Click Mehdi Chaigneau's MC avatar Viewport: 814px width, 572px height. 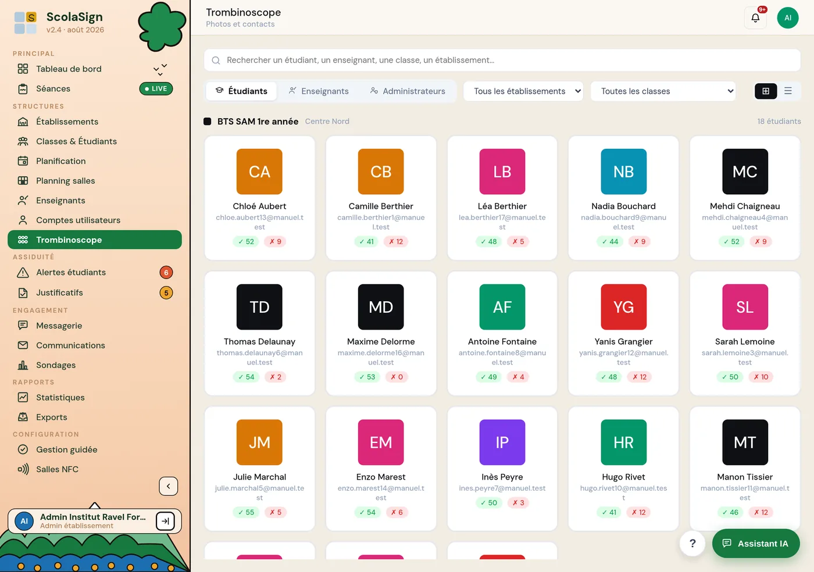(x=745, y=171)
